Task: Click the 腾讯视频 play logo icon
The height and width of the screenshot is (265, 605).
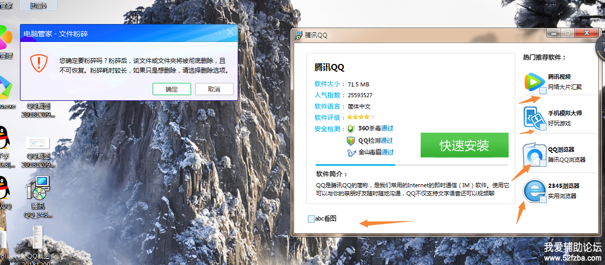Action: tap(534, 82)
